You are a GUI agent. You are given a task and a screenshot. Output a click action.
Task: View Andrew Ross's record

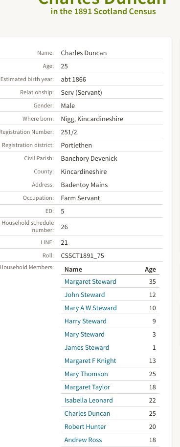coord(83,440)
